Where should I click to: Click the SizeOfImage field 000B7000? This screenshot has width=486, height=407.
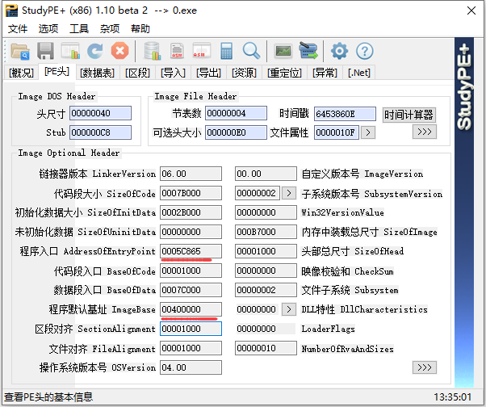266,232
